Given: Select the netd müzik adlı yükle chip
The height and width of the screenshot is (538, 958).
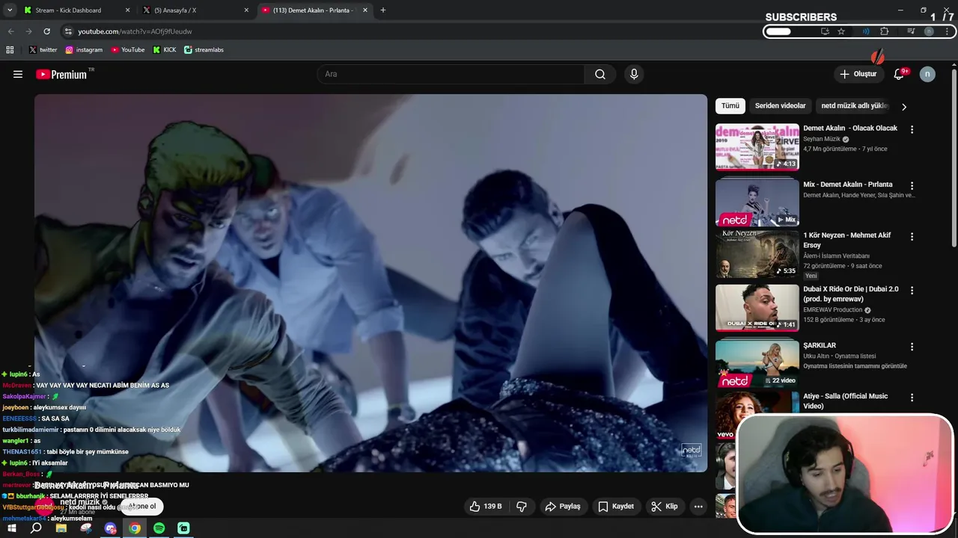Looking at the screenshot, I should point(854,106).
